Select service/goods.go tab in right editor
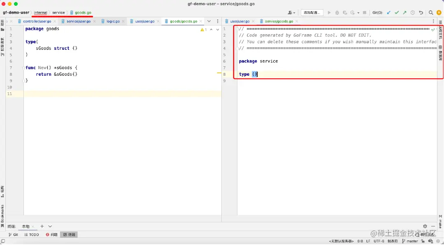444x245 pixels. click(x=279, y=21)
